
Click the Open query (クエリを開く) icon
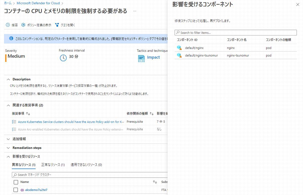[x=57, y=25]
